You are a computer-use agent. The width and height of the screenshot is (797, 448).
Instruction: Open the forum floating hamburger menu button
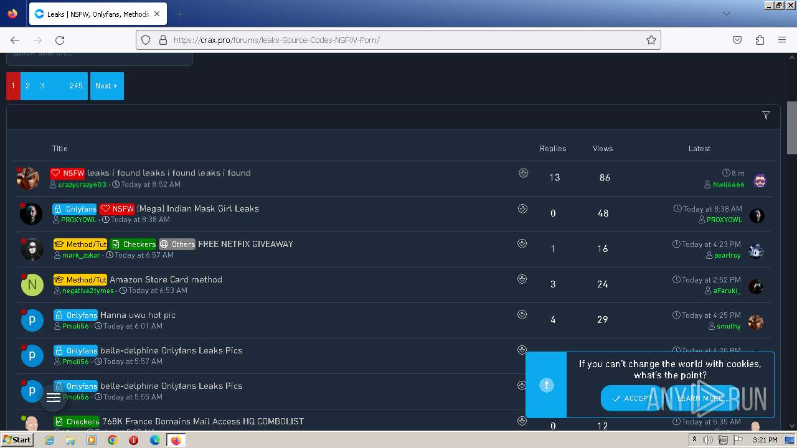click(54, 398)
